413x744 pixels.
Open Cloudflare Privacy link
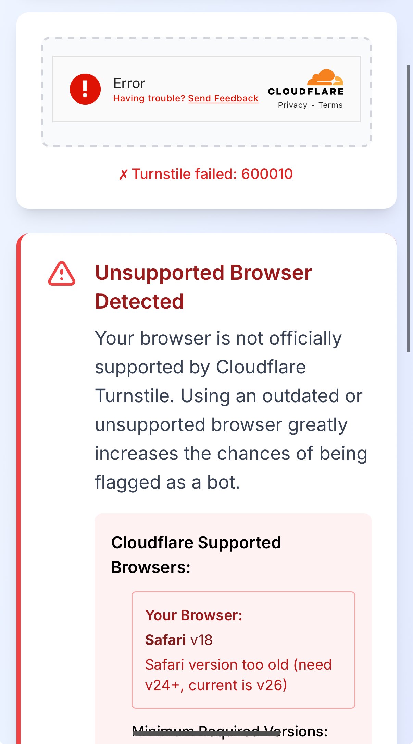[292, 105]
